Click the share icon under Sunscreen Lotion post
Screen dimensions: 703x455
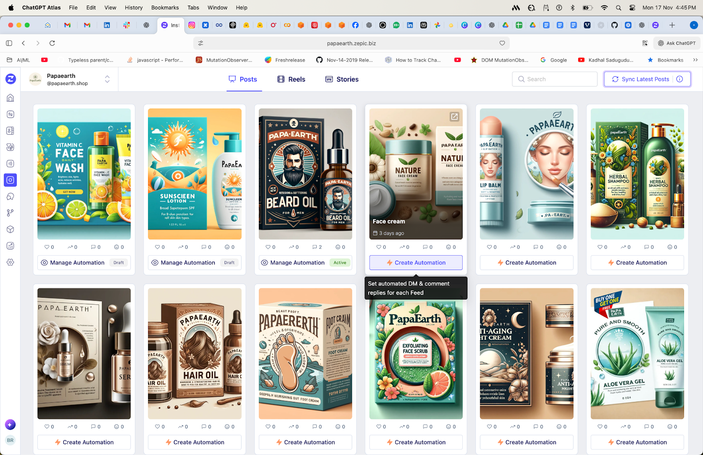point(181,247)
